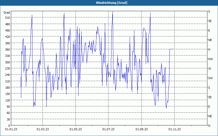The image size is (218, 136).
Task: Select the 60 degree axis label
Action: 8,113
